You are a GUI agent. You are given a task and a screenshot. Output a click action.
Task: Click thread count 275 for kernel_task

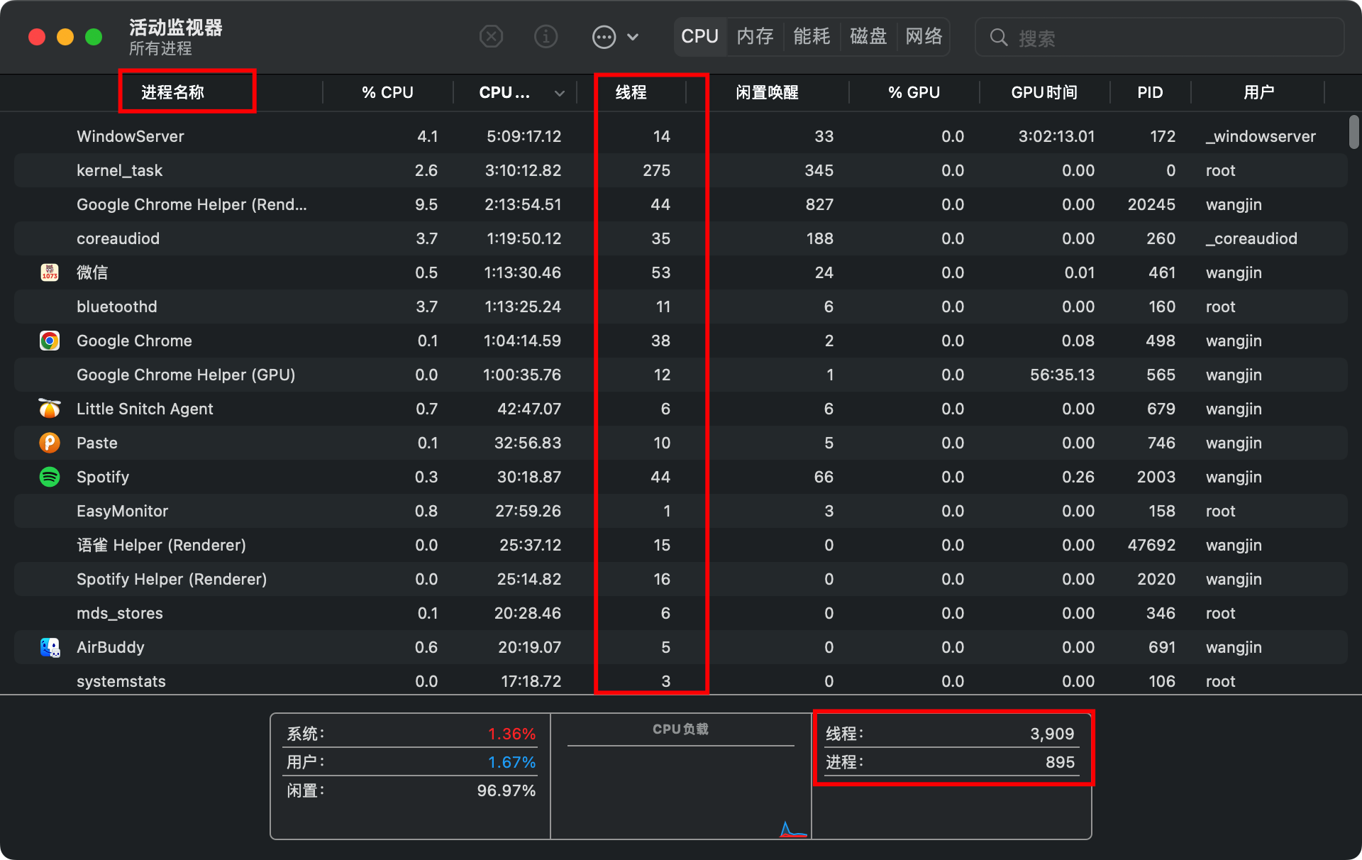pos(657,170)
